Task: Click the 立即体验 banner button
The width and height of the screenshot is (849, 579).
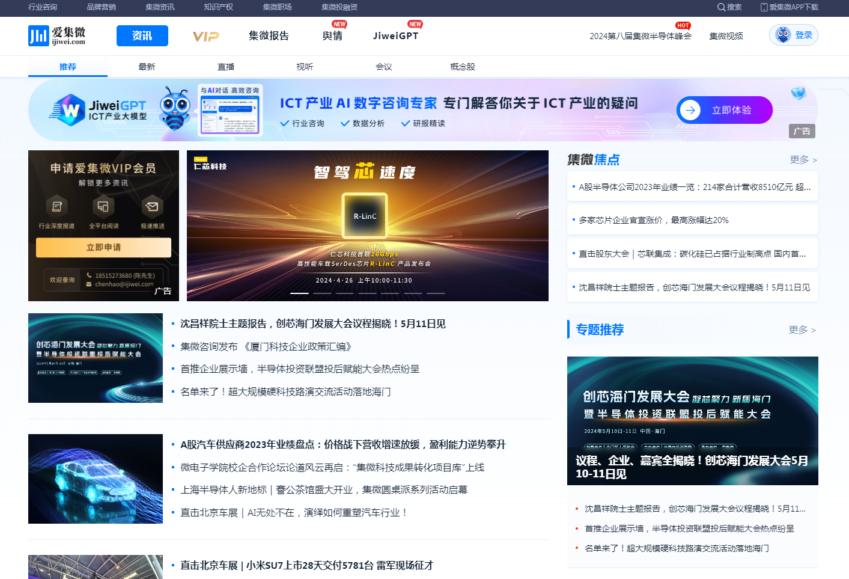Action: [725, 110]
